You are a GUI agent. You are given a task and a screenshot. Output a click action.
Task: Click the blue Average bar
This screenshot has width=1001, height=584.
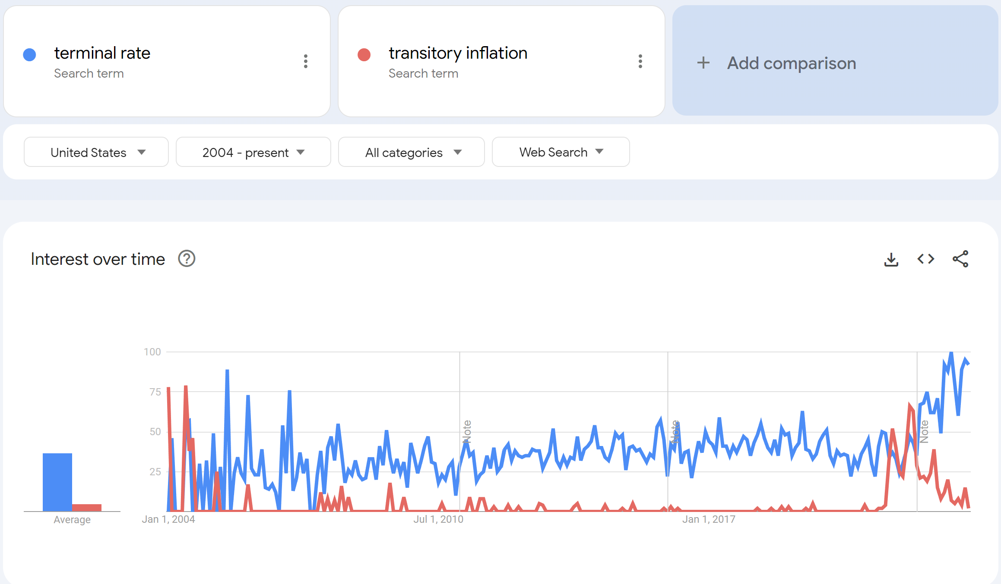click(57, 481)
